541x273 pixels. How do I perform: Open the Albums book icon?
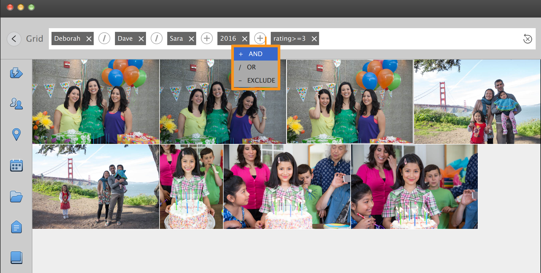(16, 258)
